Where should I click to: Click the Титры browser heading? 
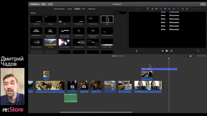point(33,13)
